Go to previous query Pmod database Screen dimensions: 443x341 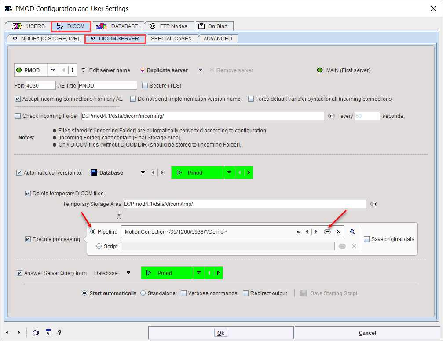click(x=209, y=273)
